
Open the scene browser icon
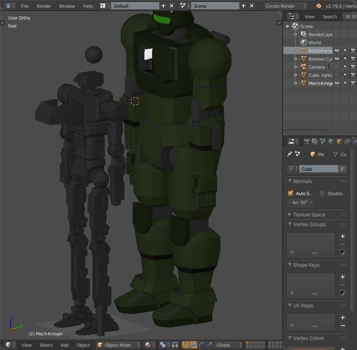(185, 6)
